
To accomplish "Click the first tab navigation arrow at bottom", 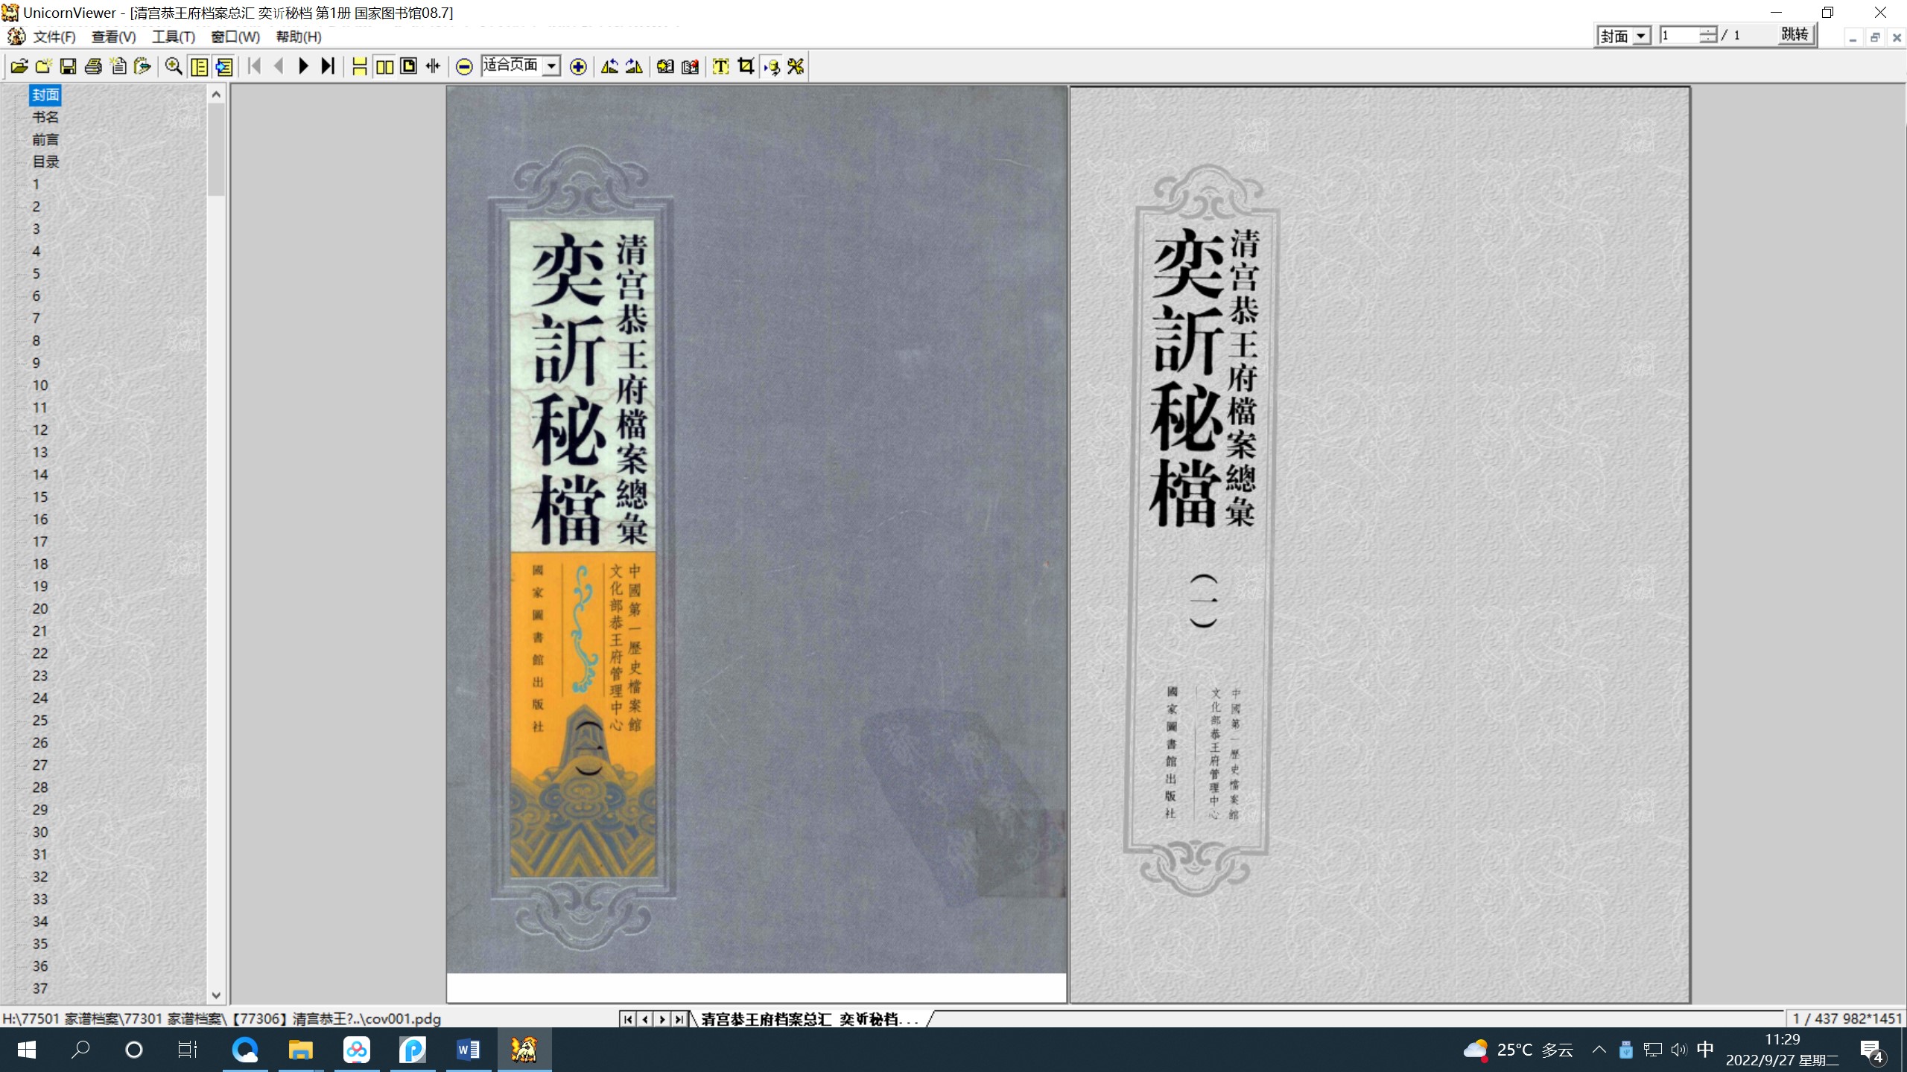I will coord(628,1018).
